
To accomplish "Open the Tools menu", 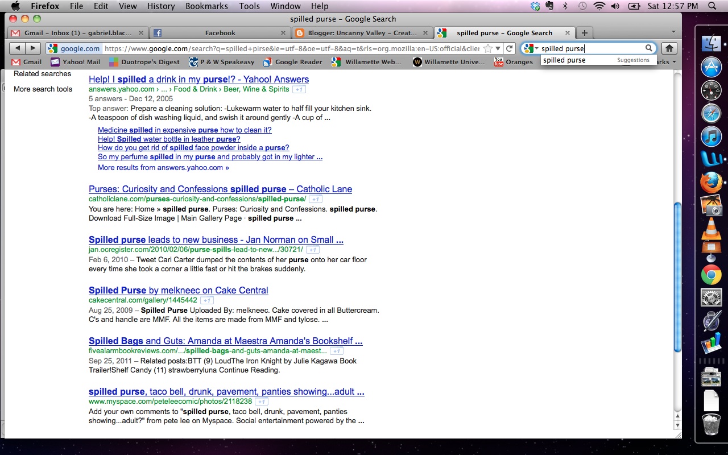I will tap(249, 6).
